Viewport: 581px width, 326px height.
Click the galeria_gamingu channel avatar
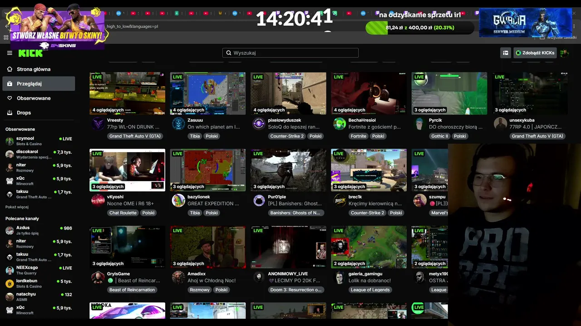click(340, 277)
